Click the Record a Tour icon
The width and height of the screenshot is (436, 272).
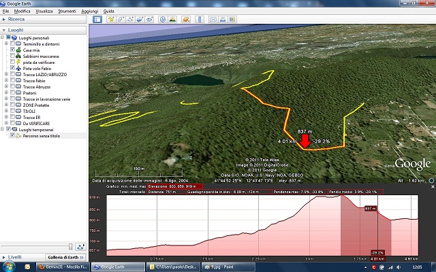coord(150,19)
